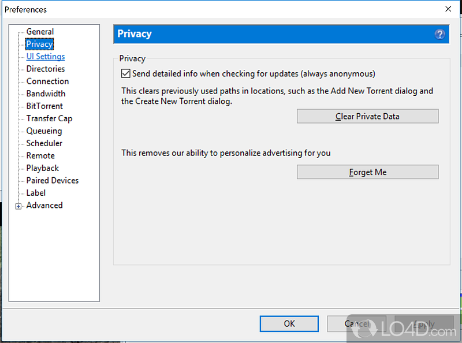Switch to the Queueing preferences
This screenshot has width=462, height=343.
(x=44, y=131)
